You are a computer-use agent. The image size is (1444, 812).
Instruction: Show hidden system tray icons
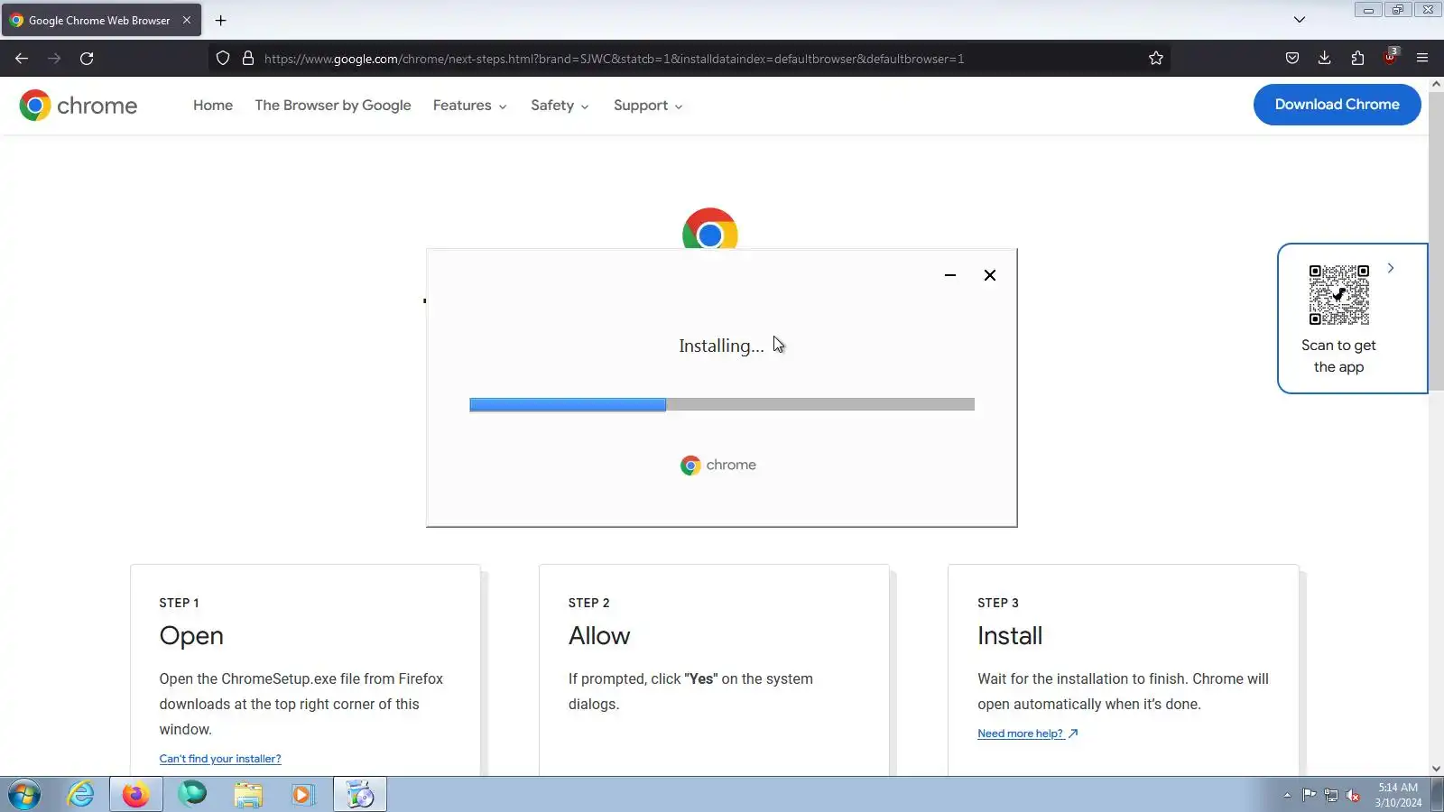(x=1287, y=795)
